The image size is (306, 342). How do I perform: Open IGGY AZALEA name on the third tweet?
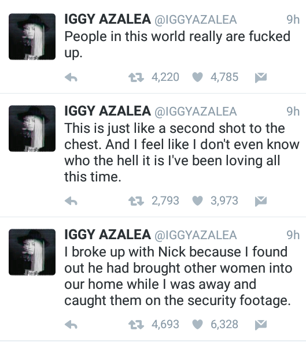tap(108, 235)
